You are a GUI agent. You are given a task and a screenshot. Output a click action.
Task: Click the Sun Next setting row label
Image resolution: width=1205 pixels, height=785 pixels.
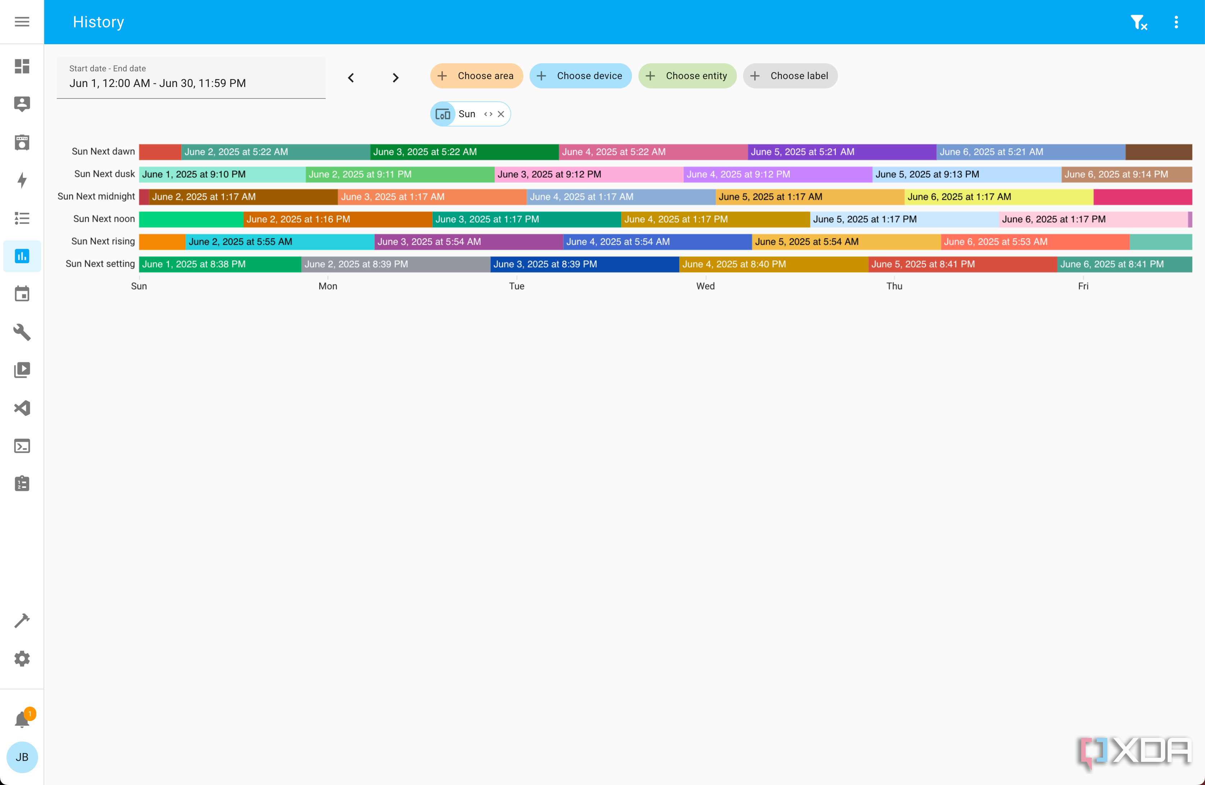pyautogui.click(x=100, y=264)
